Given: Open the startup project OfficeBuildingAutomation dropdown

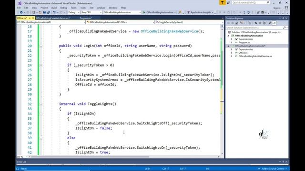Looking at the screenshot, I should pyautogui.click(x=122, y=12).
